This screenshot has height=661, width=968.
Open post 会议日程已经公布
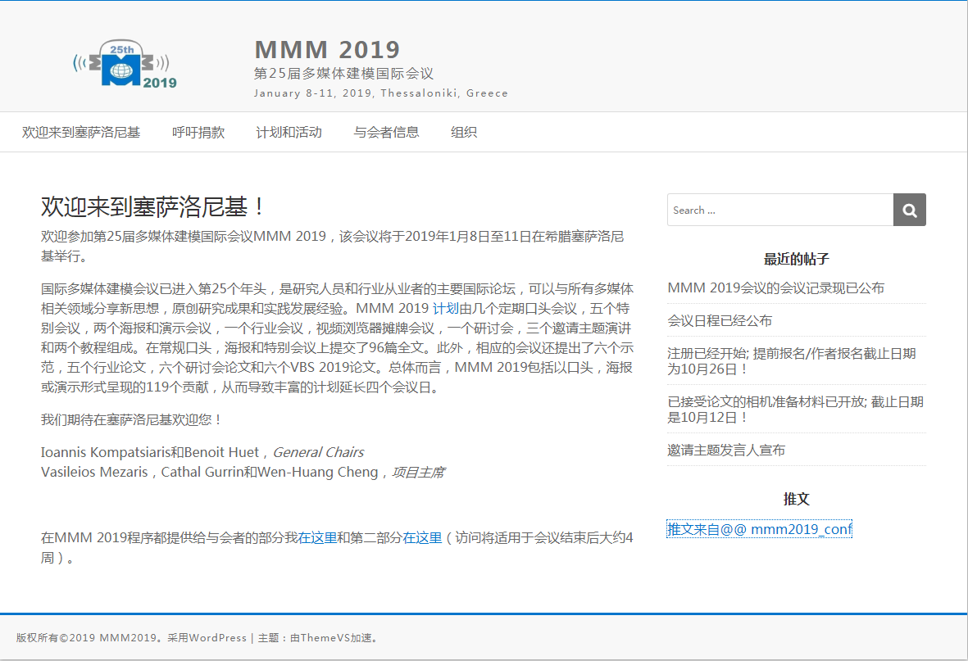[719, 320]
